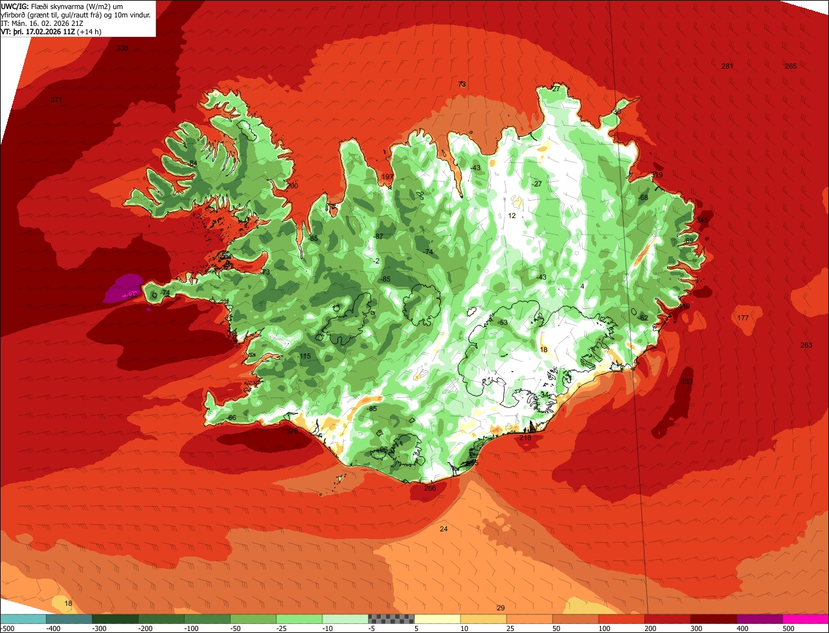This screenshot has width=829, height=633.
Task: Click the value -68 in the east
Action: pyautogui.click(x=642, y=198)
